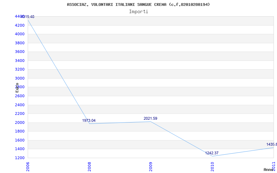Click the 3600 y-axis tick label
The height and width of the screenshot is (173, 277).
20,52
